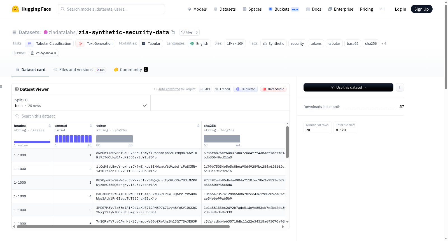Click the dataset table horizontal scrollbar

tap(123, 227)
